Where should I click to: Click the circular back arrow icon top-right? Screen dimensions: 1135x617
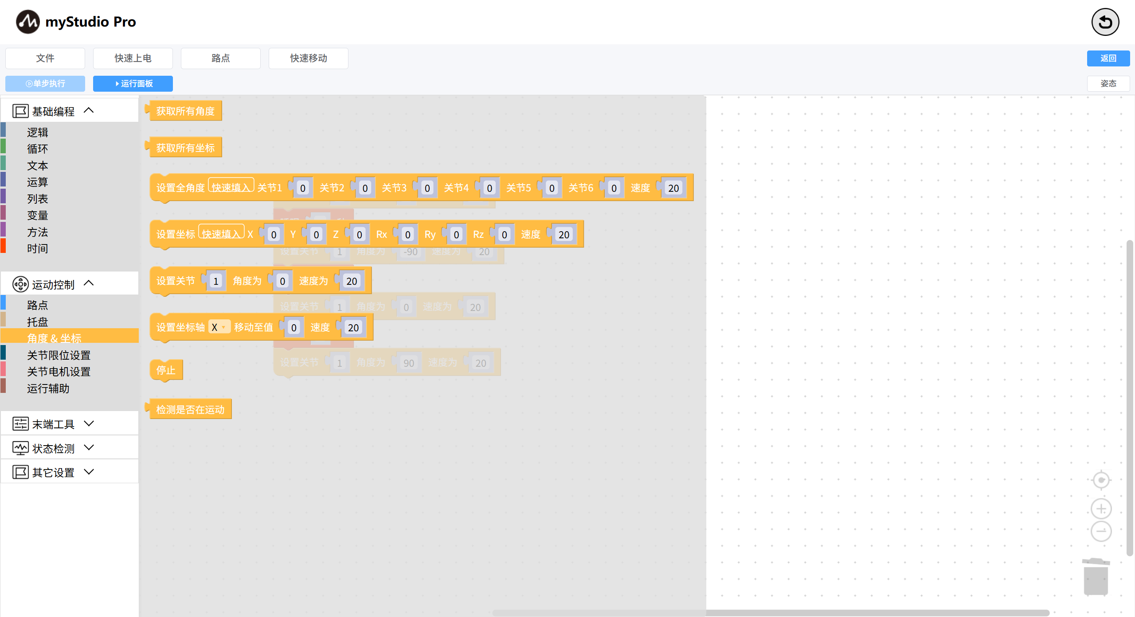tap(1105, 22)
